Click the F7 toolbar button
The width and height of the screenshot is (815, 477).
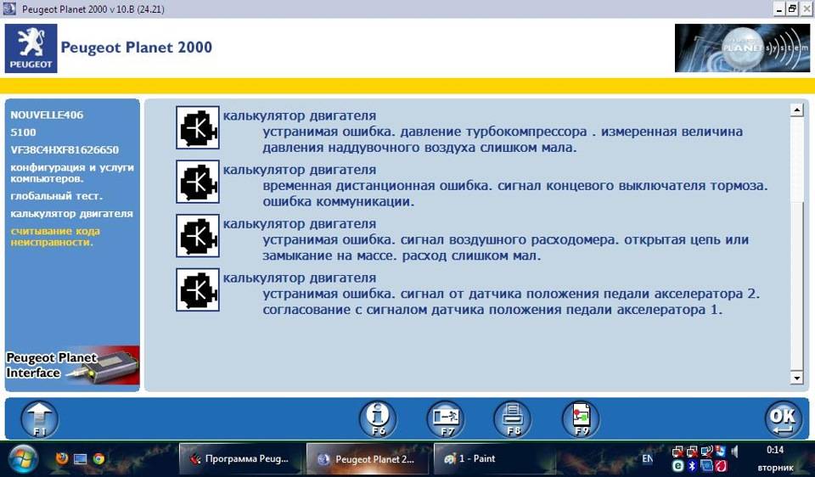445,418
